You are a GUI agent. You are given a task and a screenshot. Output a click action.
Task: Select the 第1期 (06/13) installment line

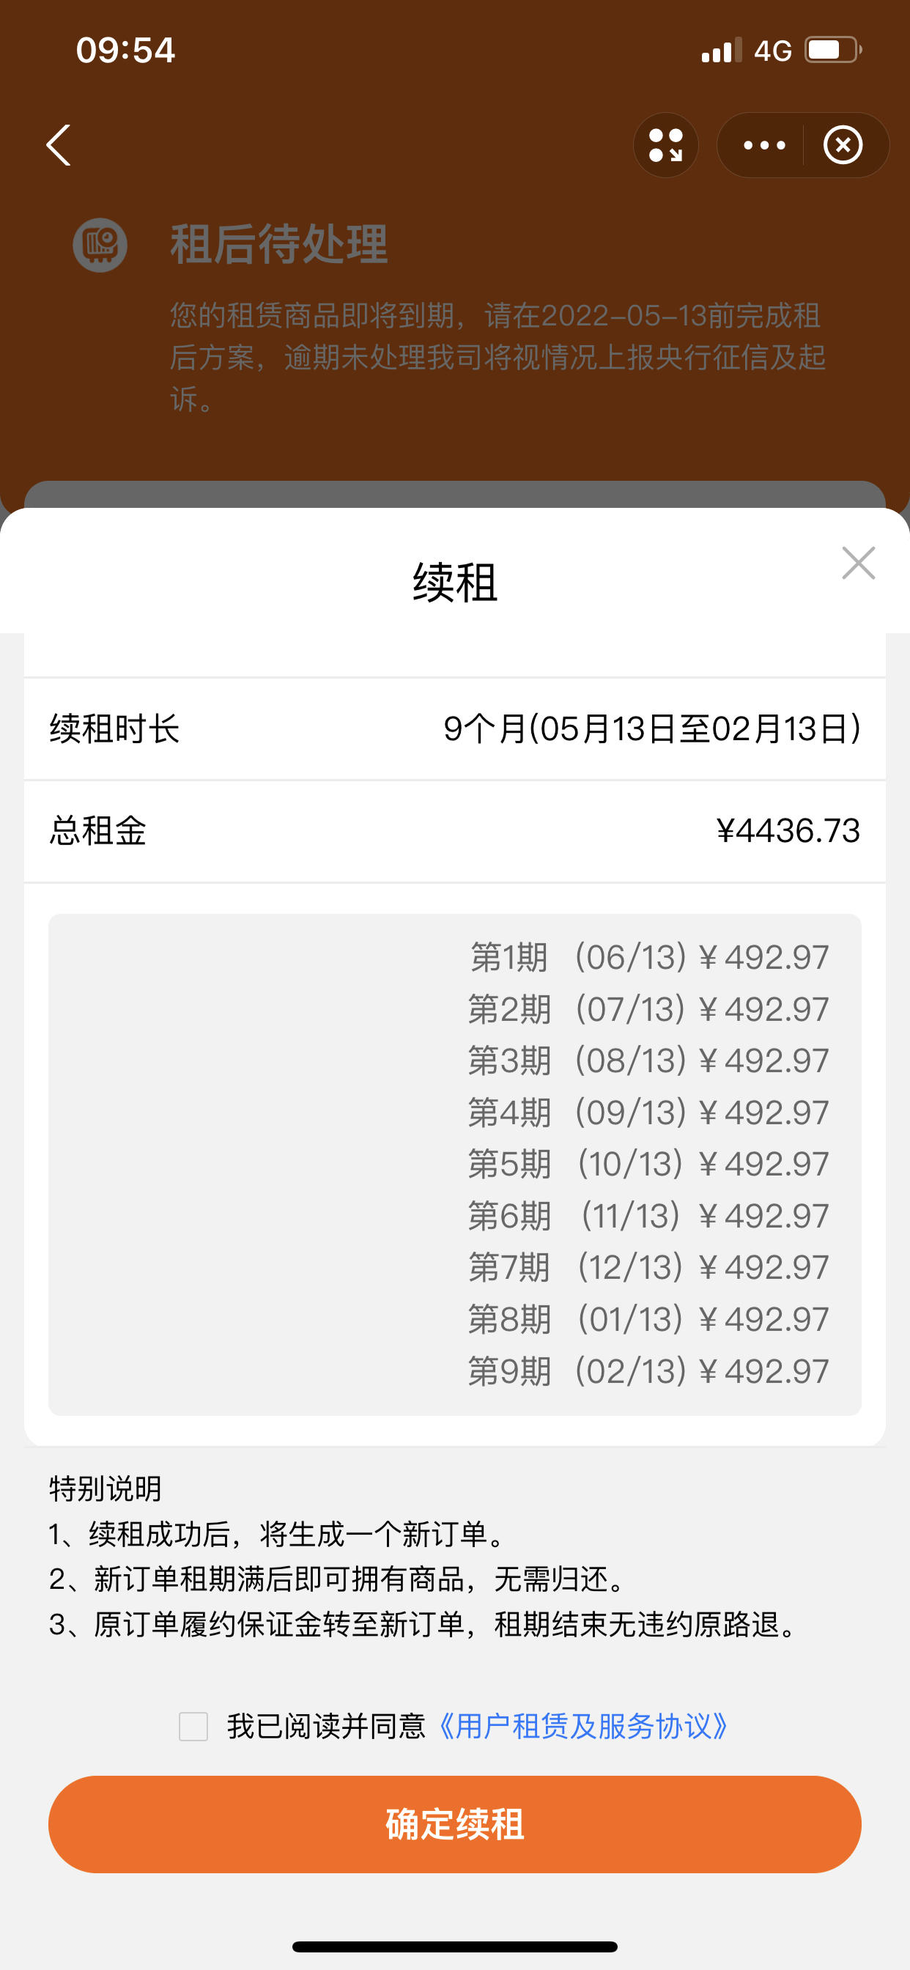pos(648,957)
